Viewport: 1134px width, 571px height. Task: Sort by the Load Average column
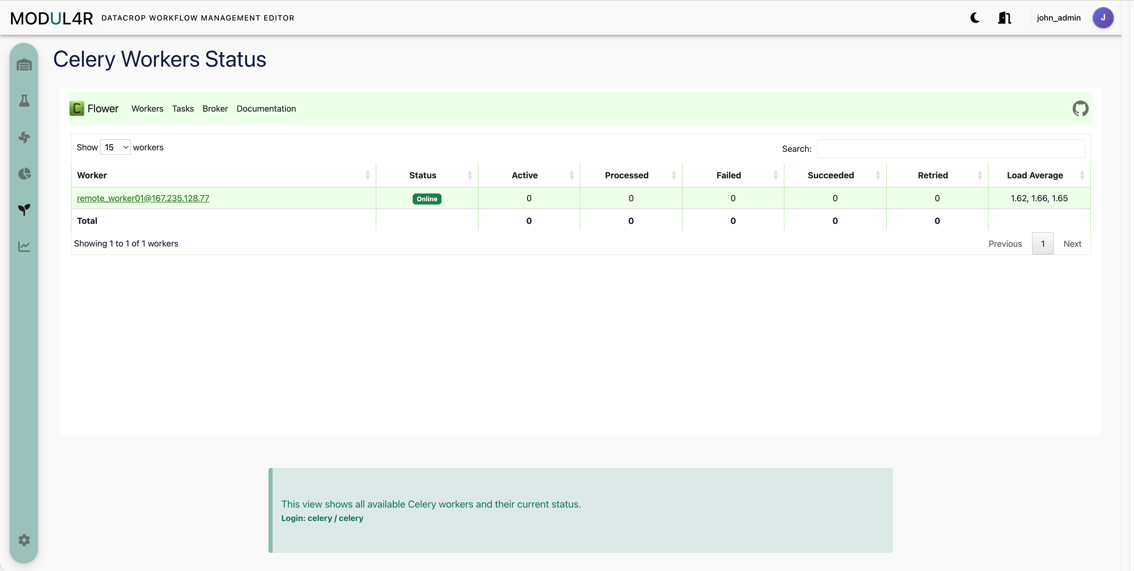[x=1039, y=175]
